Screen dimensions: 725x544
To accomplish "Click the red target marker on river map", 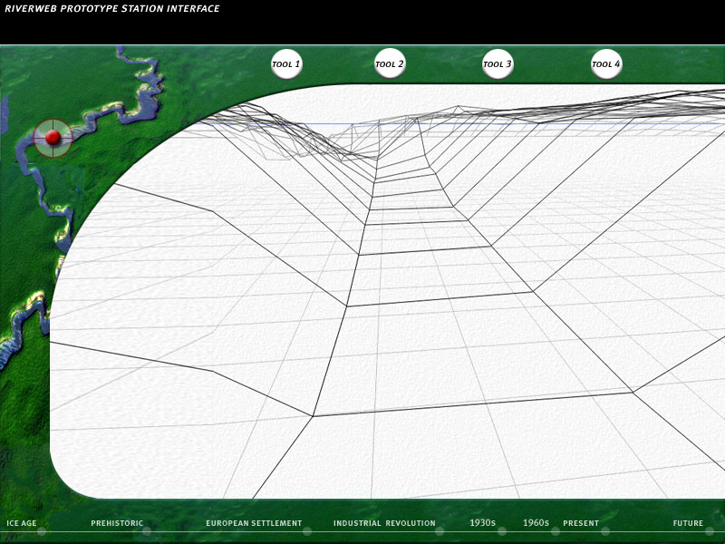I will point(53,138).
